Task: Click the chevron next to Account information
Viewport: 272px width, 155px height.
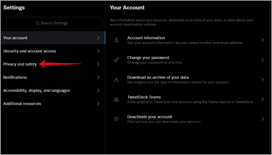Action: point(263,40)
